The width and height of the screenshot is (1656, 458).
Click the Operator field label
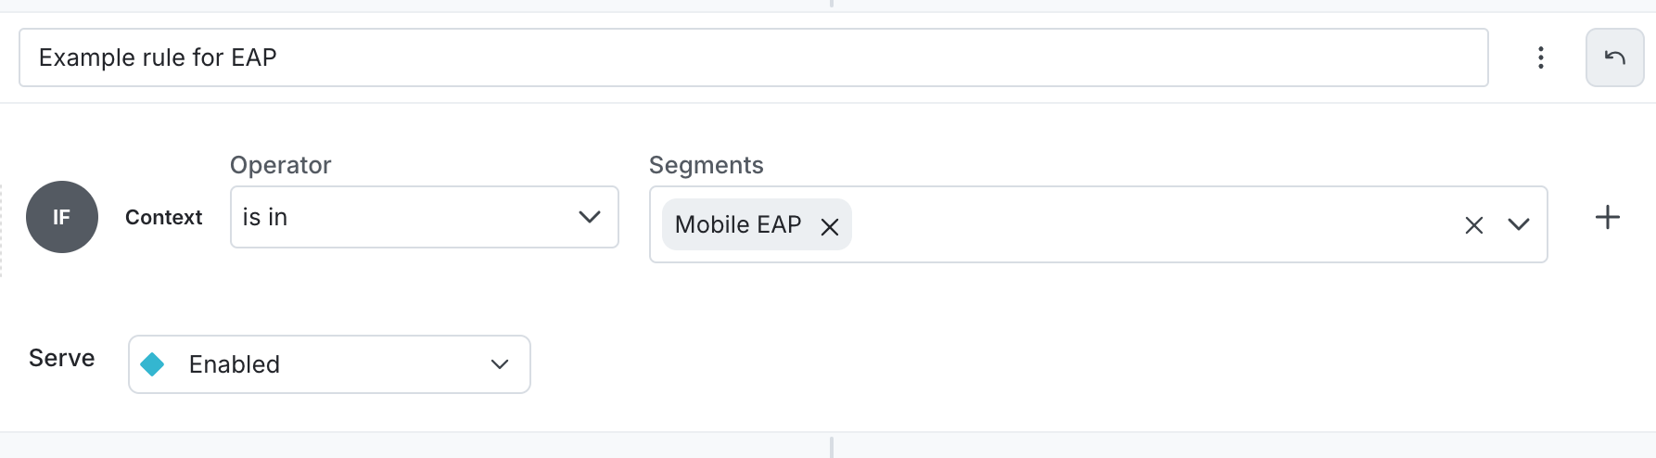tap(280, 165)
